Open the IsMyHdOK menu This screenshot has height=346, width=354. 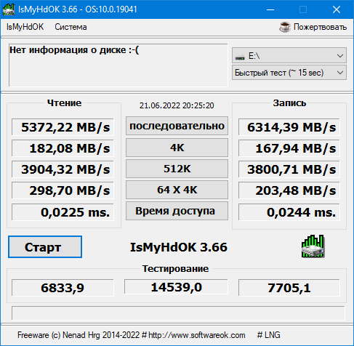click(25, 27)
